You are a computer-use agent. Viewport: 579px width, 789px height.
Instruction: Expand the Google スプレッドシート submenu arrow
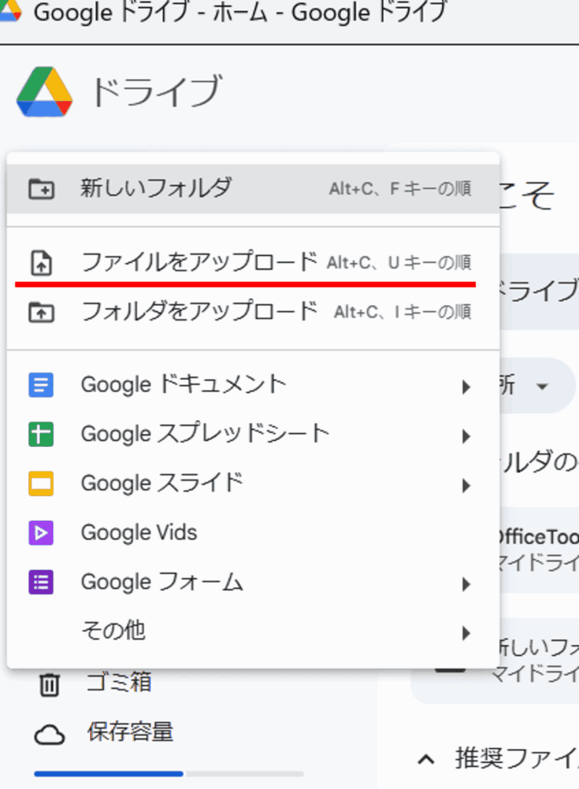click(x=465, y=436)
